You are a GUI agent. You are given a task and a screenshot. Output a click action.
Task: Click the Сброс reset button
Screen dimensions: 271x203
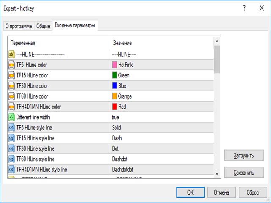[252, 192]
